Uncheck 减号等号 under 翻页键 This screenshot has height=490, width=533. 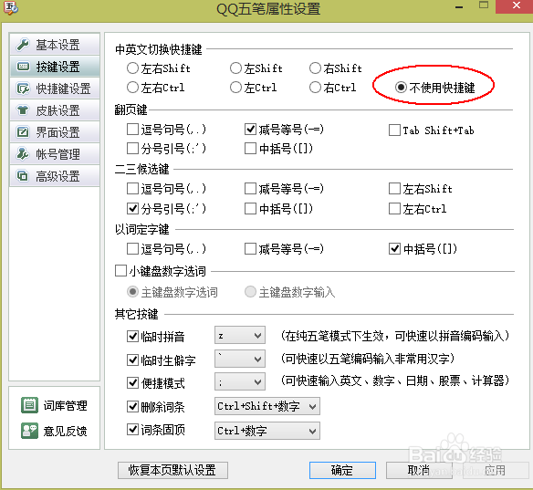250,130
